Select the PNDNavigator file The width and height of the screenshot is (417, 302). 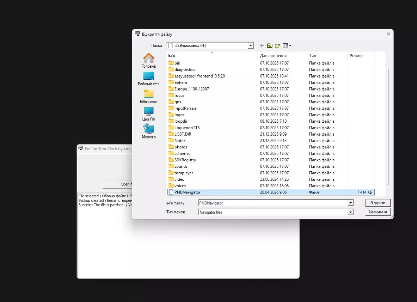click(187, 192)
